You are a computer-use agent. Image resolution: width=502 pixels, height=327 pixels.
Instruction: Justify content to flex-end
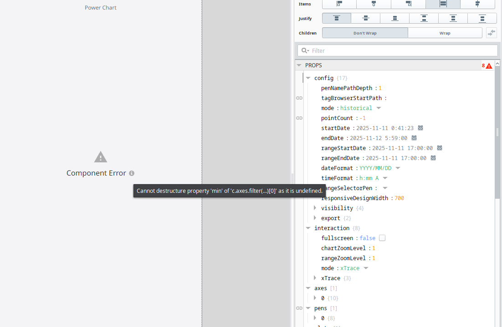click(x=395, y=18)
